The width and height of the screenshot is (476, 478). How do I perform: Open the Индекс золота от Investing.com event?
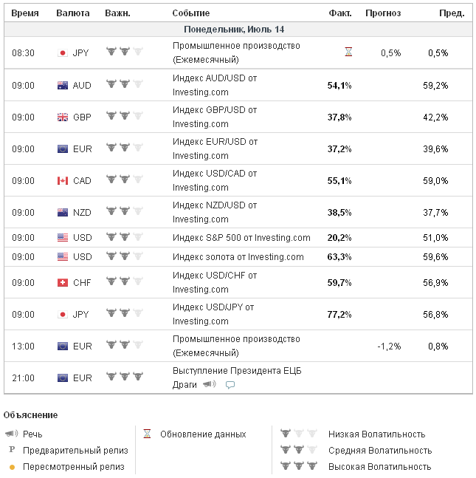click(238, 257)
